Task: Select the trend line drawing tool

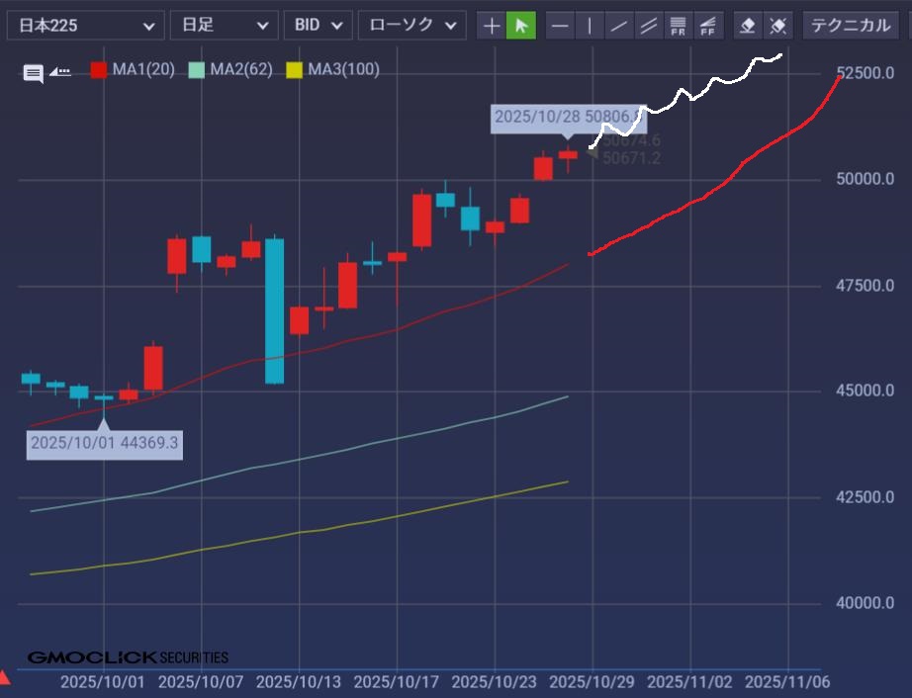Action: 620,26
